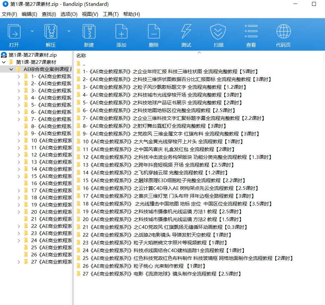Select tree item 8-《AE商业教程系

[51, 126]
